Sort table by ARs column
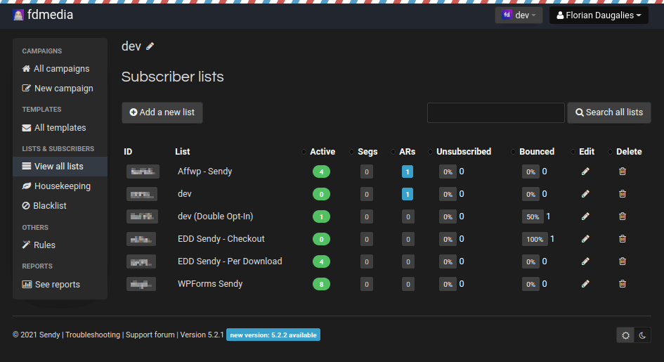This screenshot has height=362, width=664. (407, 152)
